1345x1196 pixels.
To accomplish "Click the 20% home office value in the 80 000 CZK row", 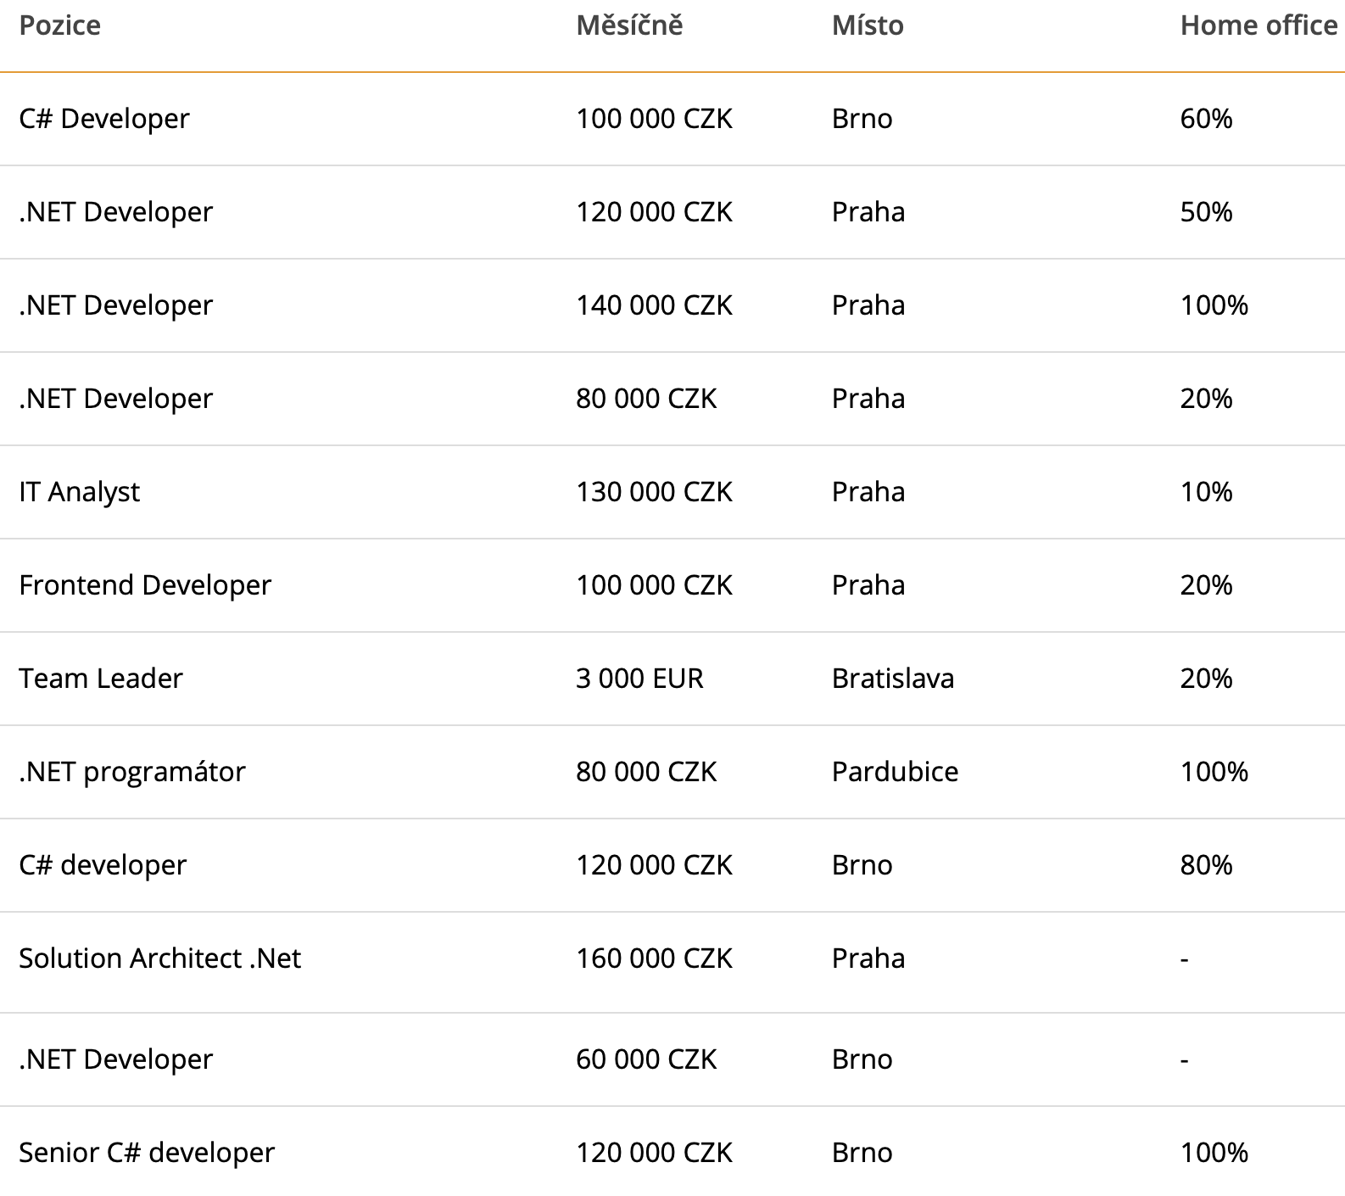I will 1206,399.
